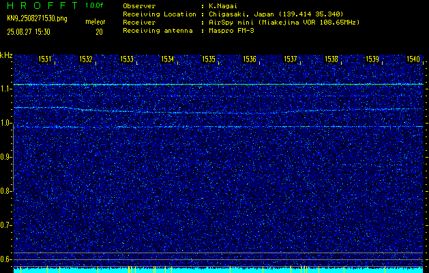
Task: Select the observer name K.Nagai
Action: click(x=224, y=6)
